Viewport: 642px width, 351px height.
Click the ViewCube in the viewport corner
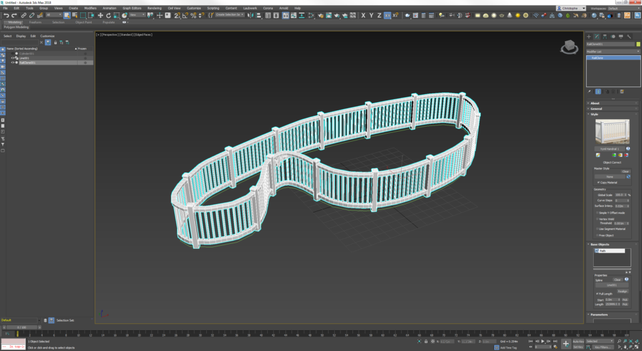coord(569,46)
